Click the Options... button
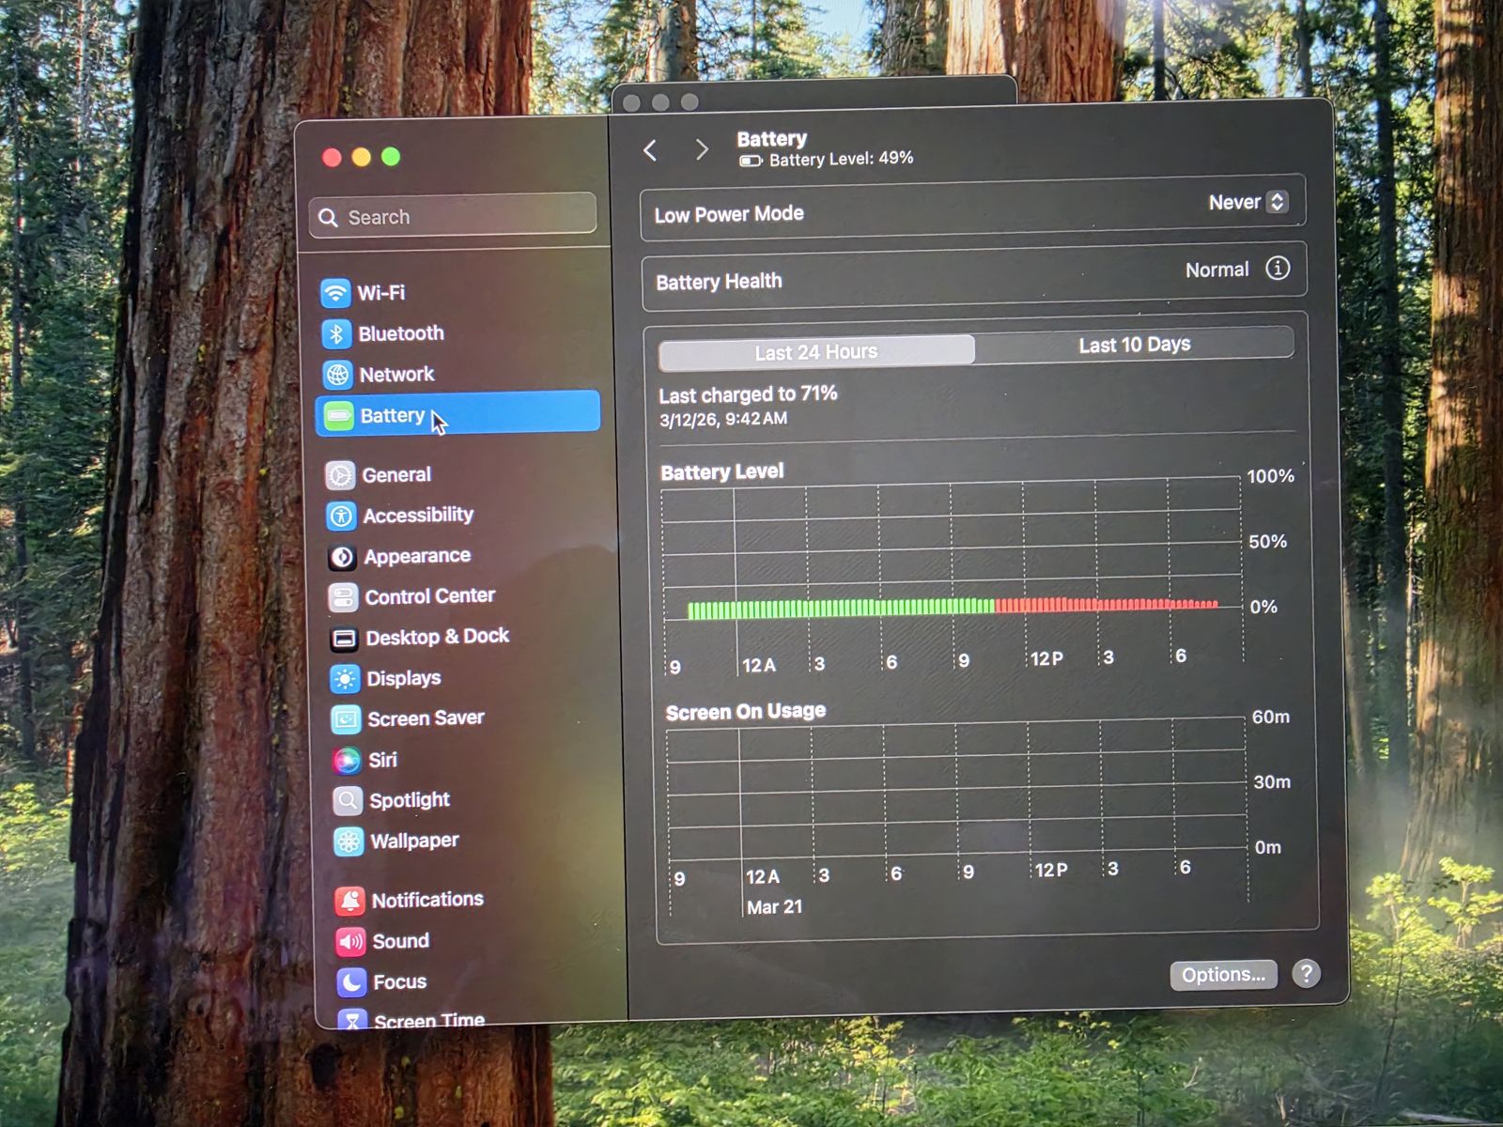The height and width of the screenshot is (1127, 1503). 1223,975
